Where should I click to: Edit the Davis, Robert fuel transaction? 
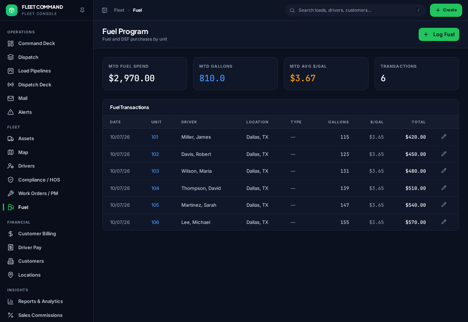(444, 154)
